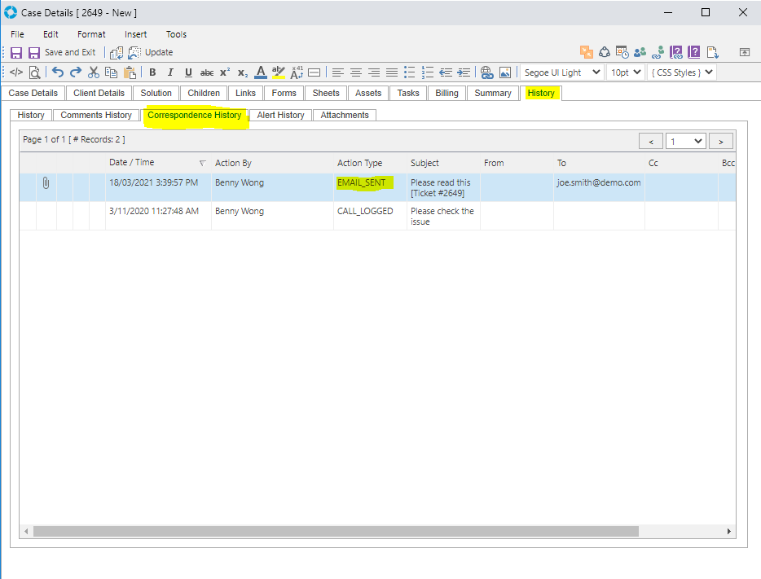Paste from clipboard icon
The image size is (761, 579).
tap(130, 72)
